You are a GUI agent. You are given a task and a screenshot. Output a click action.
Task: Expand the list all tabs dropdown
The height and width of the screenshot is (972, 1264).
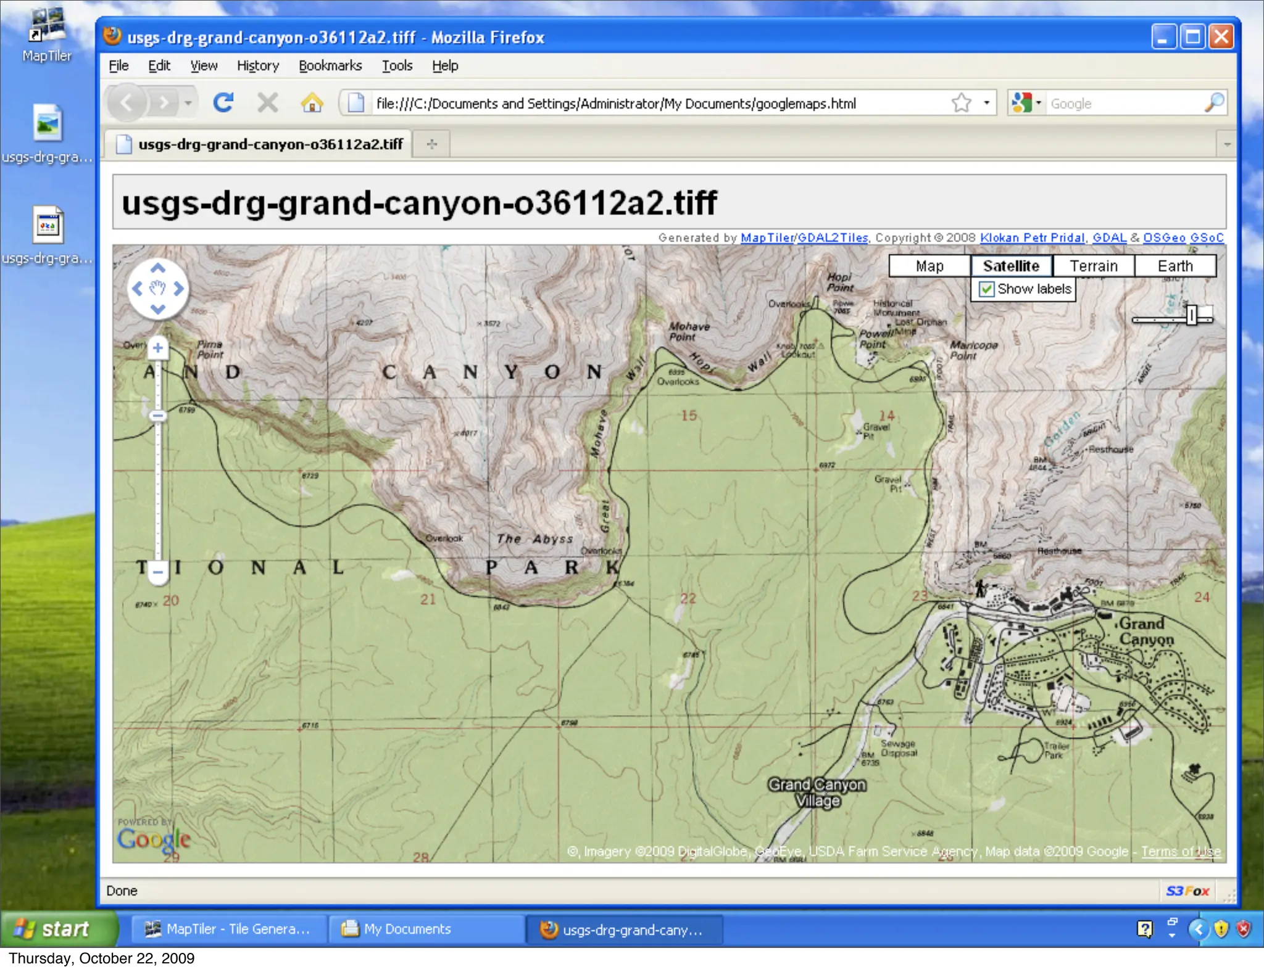click(x=1227, y=144)
